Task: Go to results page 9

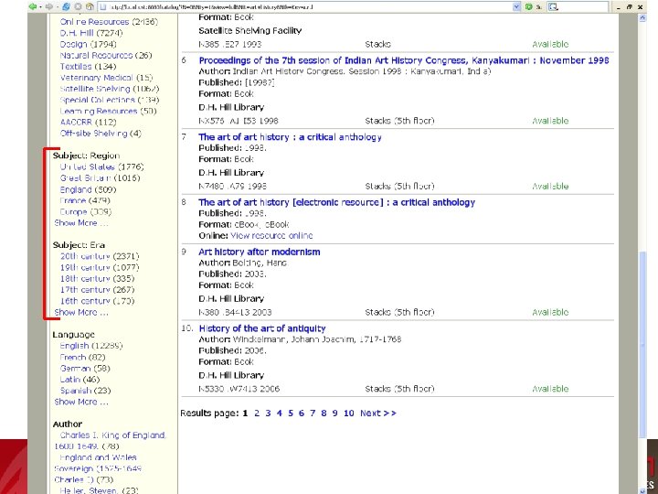Action: click(334, 413)
